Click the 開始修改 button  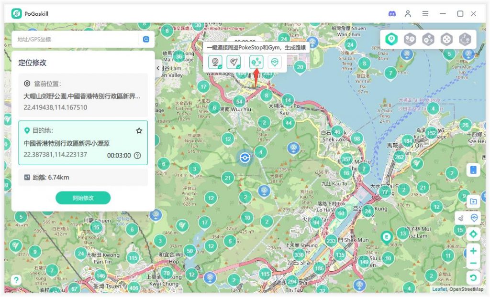tap(83, 198)
